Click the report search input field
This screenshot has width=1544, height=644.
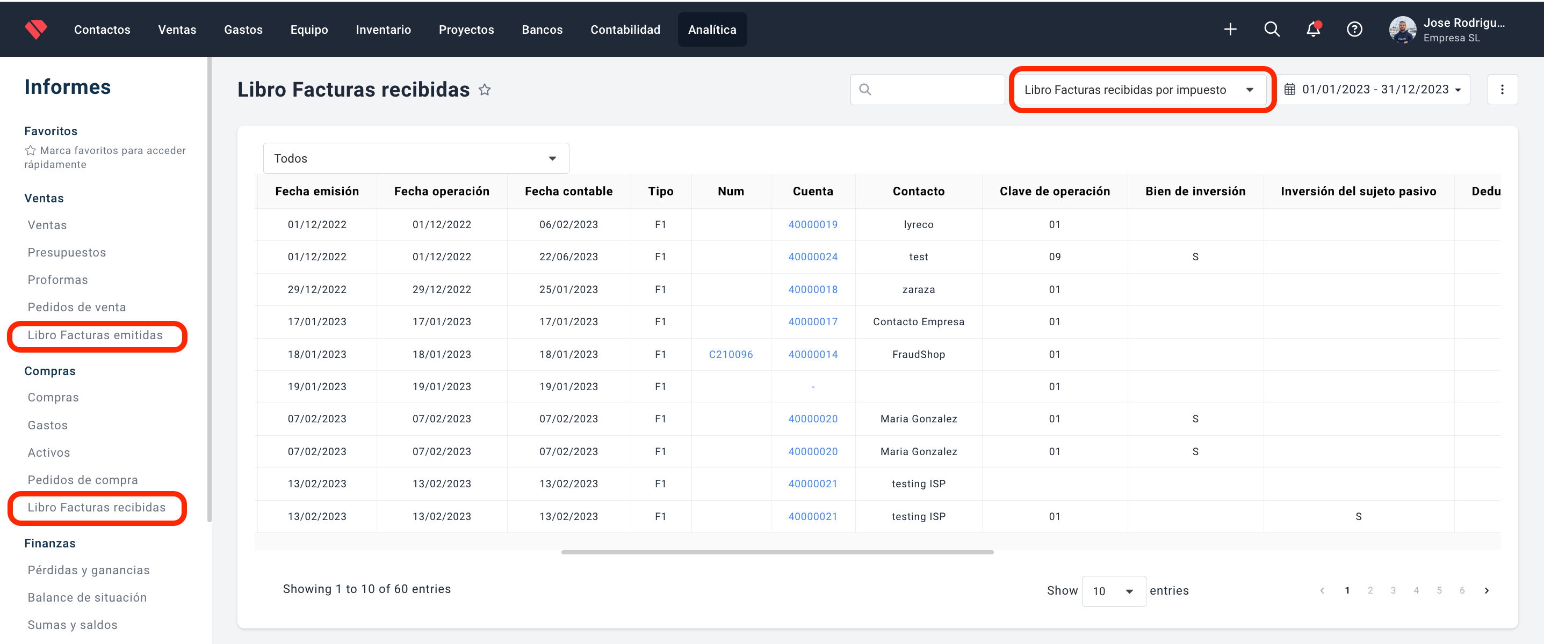pyautogui.click(x=927, y=90)
